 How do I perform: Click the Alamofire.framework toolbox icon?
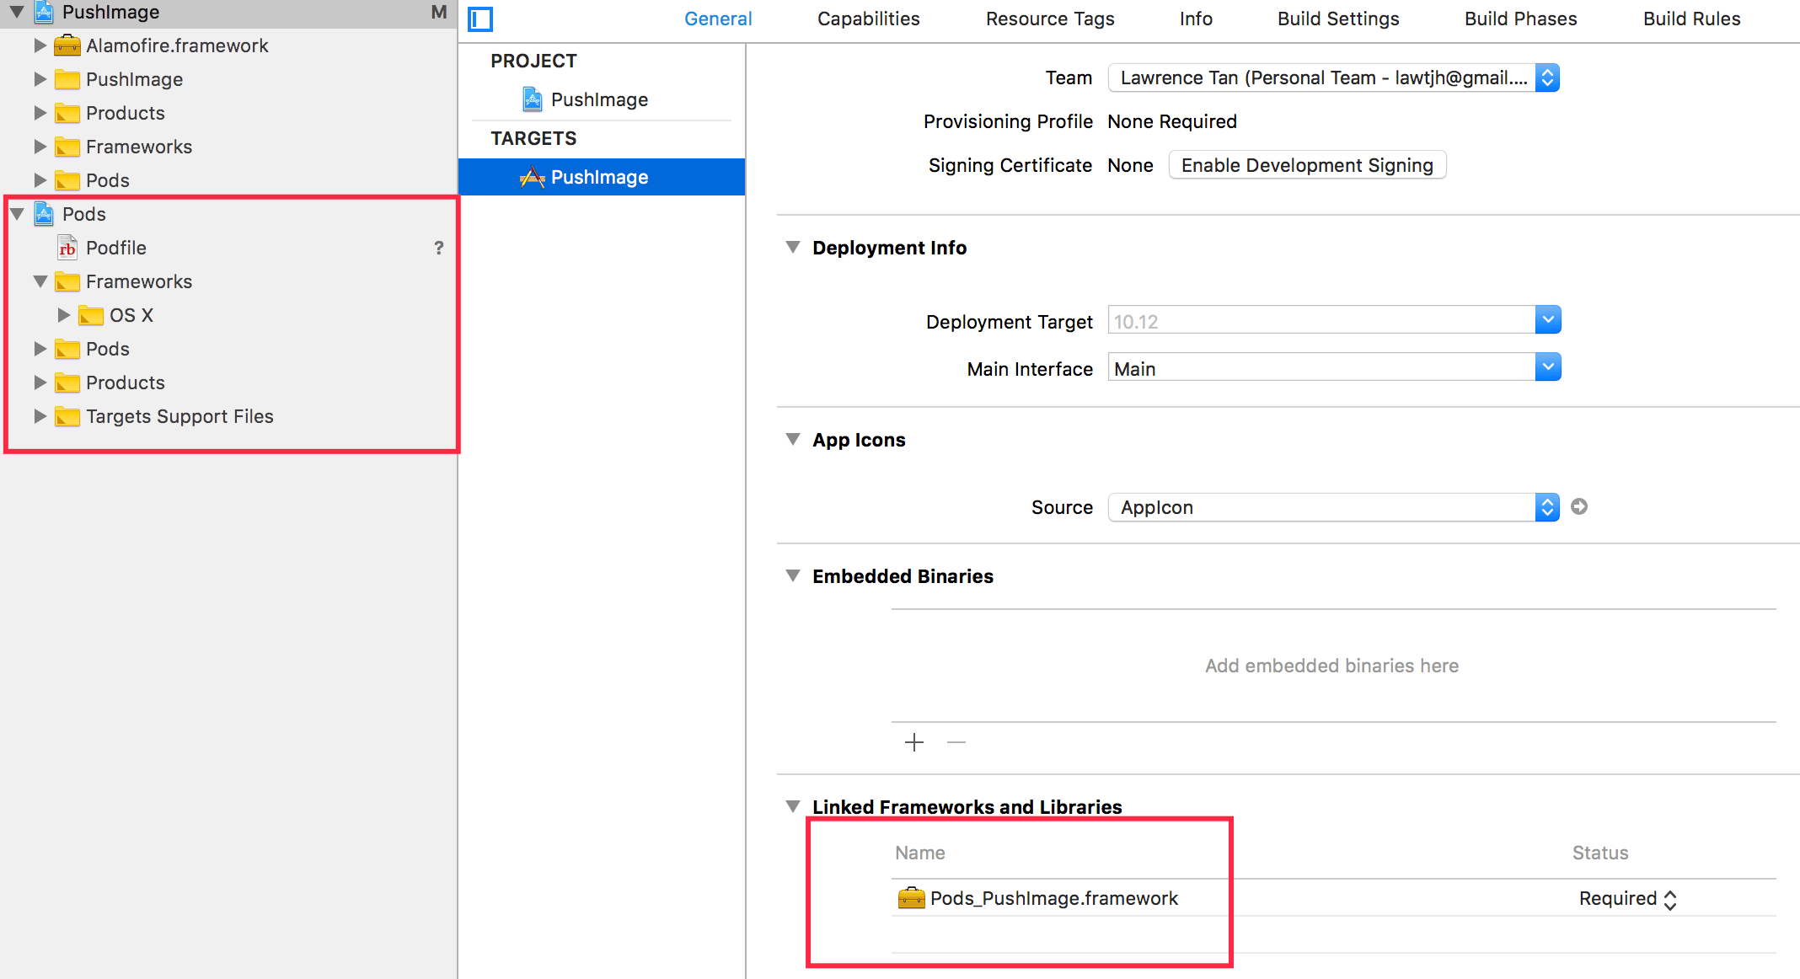pyautogui.click(x=67, y=45)
